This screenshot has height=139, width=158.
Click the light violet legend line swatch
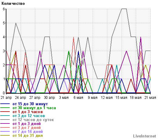click(x=5, y=131)
